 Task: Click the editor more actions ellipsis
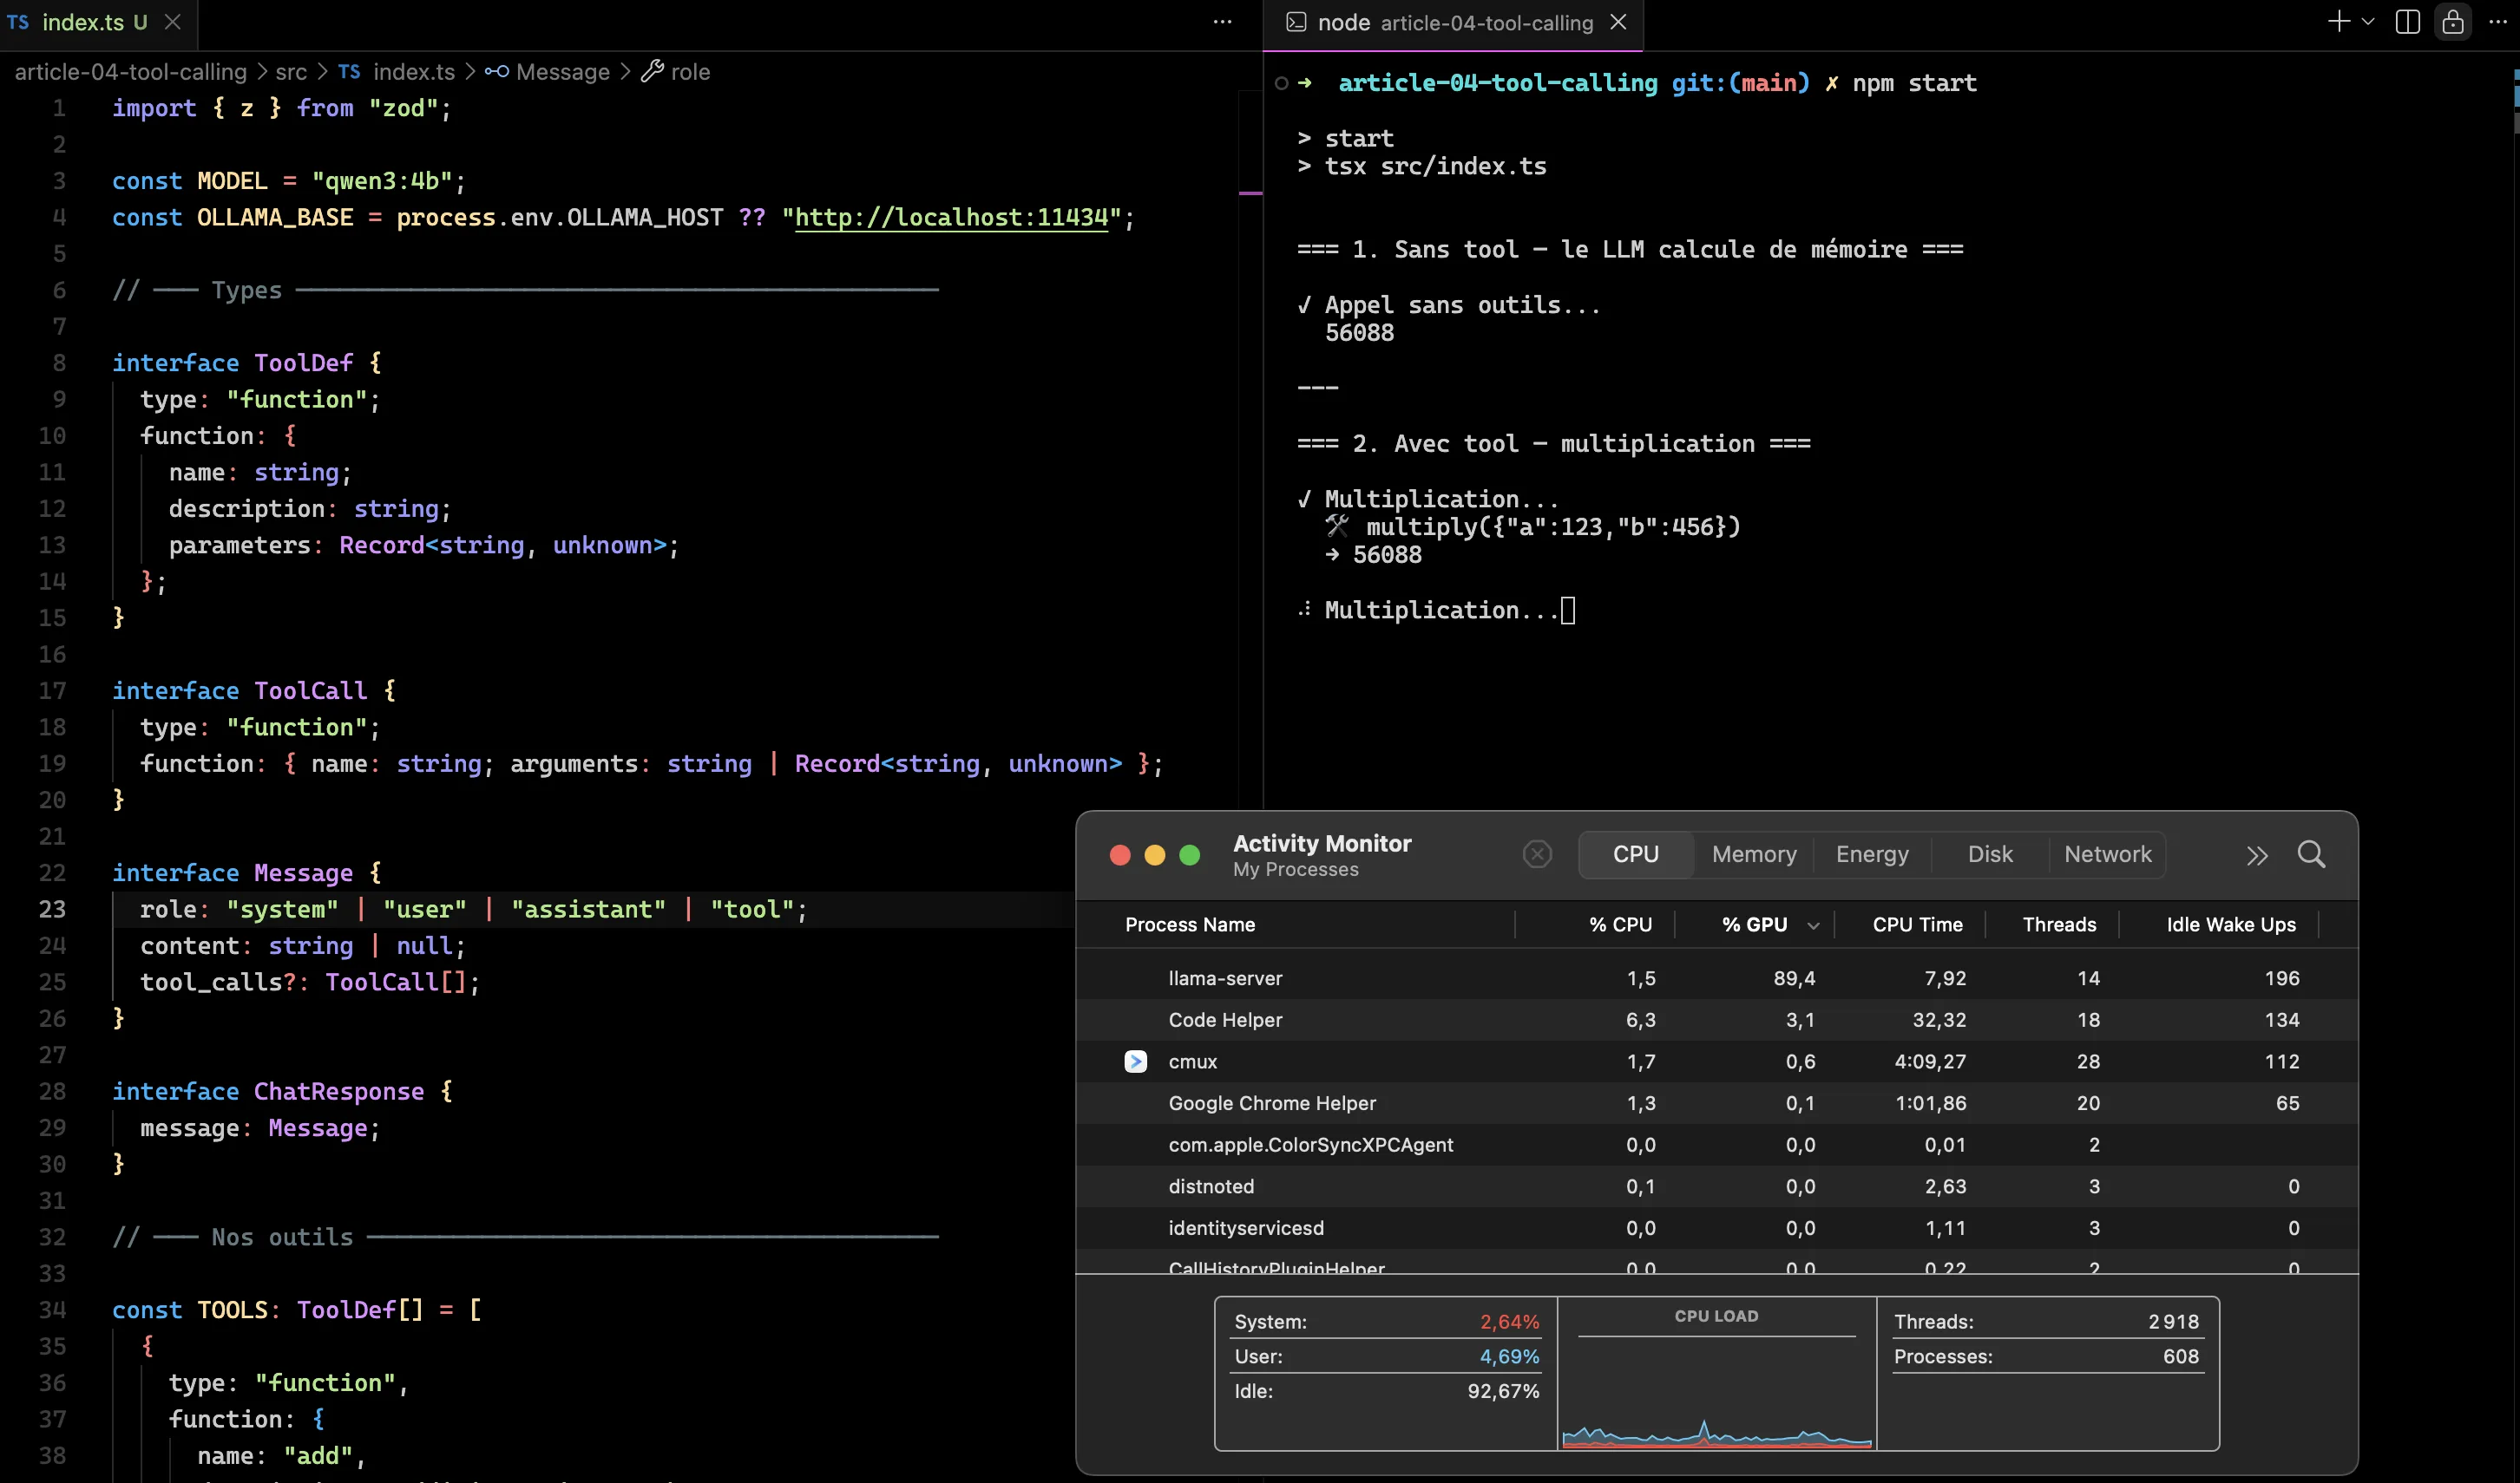pos(1222,22)
